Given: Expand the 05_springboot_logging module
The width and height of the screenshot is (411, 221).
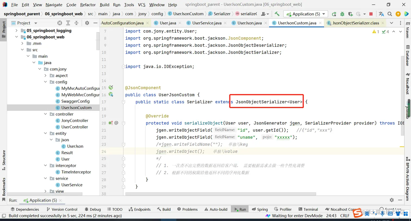Looking at the screenshot, I should (17, 30).
